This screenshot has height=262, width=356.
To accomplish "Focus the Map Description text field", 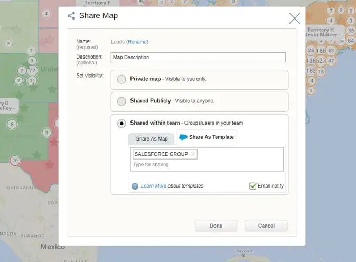I will coord(198,57).
